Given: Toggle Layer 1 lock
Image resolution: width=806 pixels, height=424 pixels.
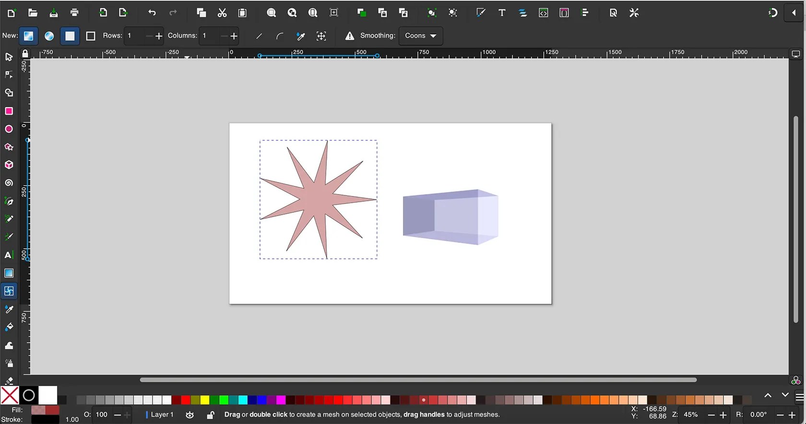Looking at the screenshot, I should (210, 415).
